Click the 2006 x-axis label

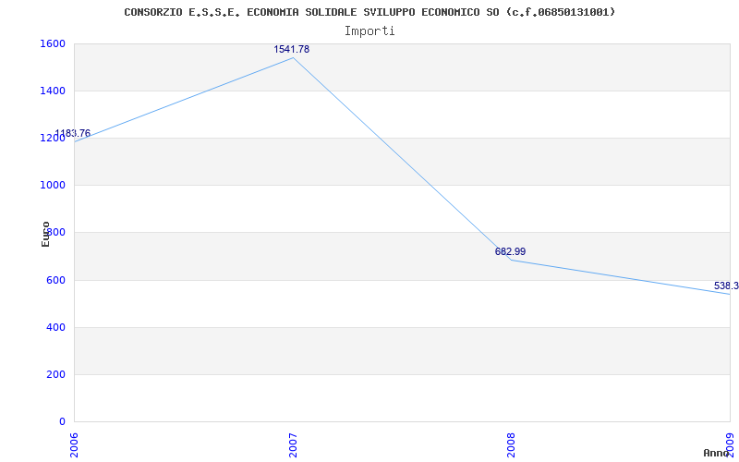(x=74, y=445)
